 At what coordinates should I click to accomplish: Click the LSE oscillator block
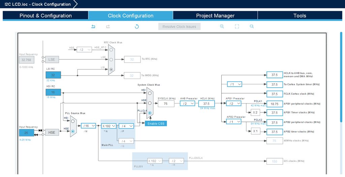click(x=52, y=59)
